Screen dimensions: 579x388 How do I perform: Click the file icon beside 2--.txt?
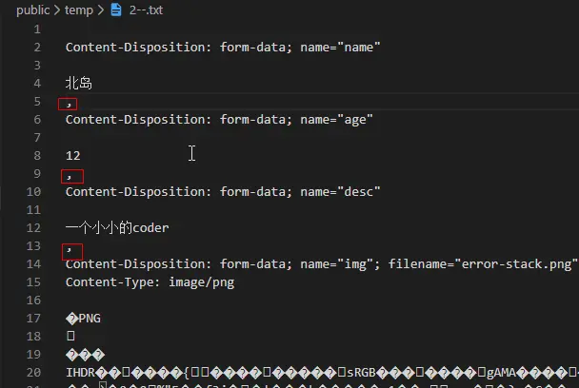pyautogui.click(x=116, y=10)
